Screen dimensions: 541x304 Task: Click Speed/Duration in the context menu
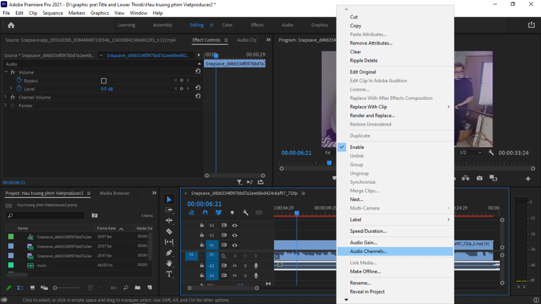coord(368,231)
